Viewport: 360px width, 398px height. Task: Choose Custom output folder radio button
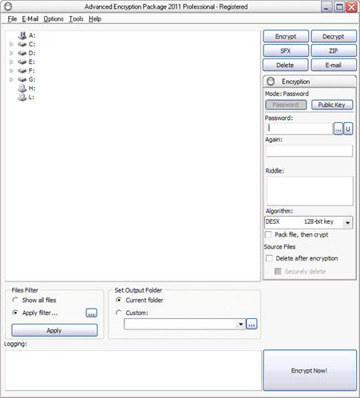click(119, 312)
